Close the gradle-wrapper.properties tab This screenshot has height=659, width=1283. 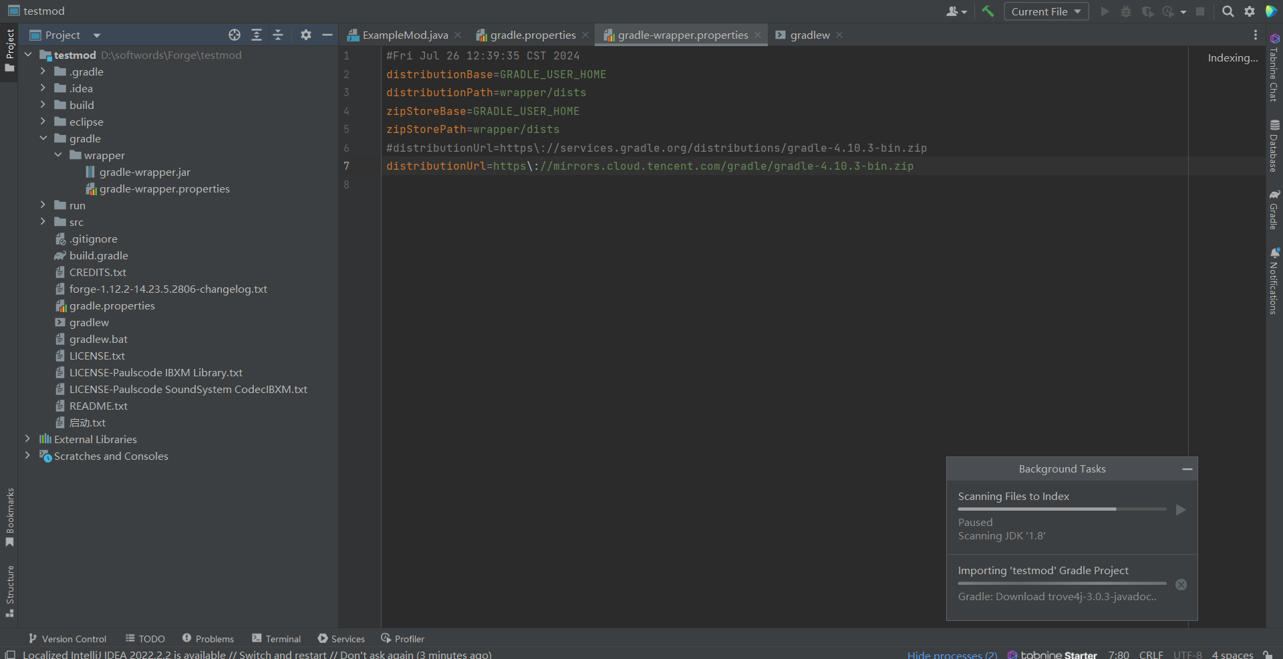[x=757, y=35]
